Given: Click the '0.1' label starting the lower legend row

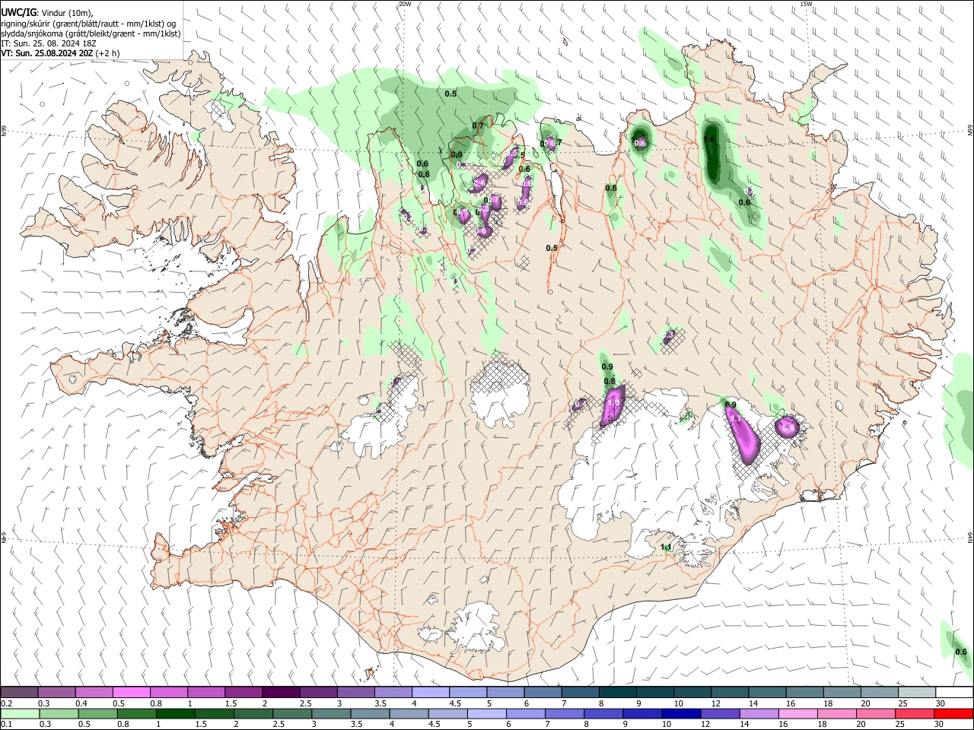Looking at the screenshot, I should click(x=6, y=725).
